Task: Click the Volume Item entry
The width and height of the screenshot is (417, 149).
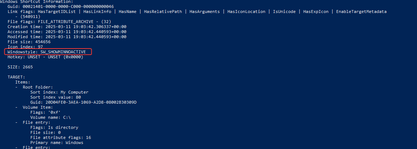Action: 38,107
